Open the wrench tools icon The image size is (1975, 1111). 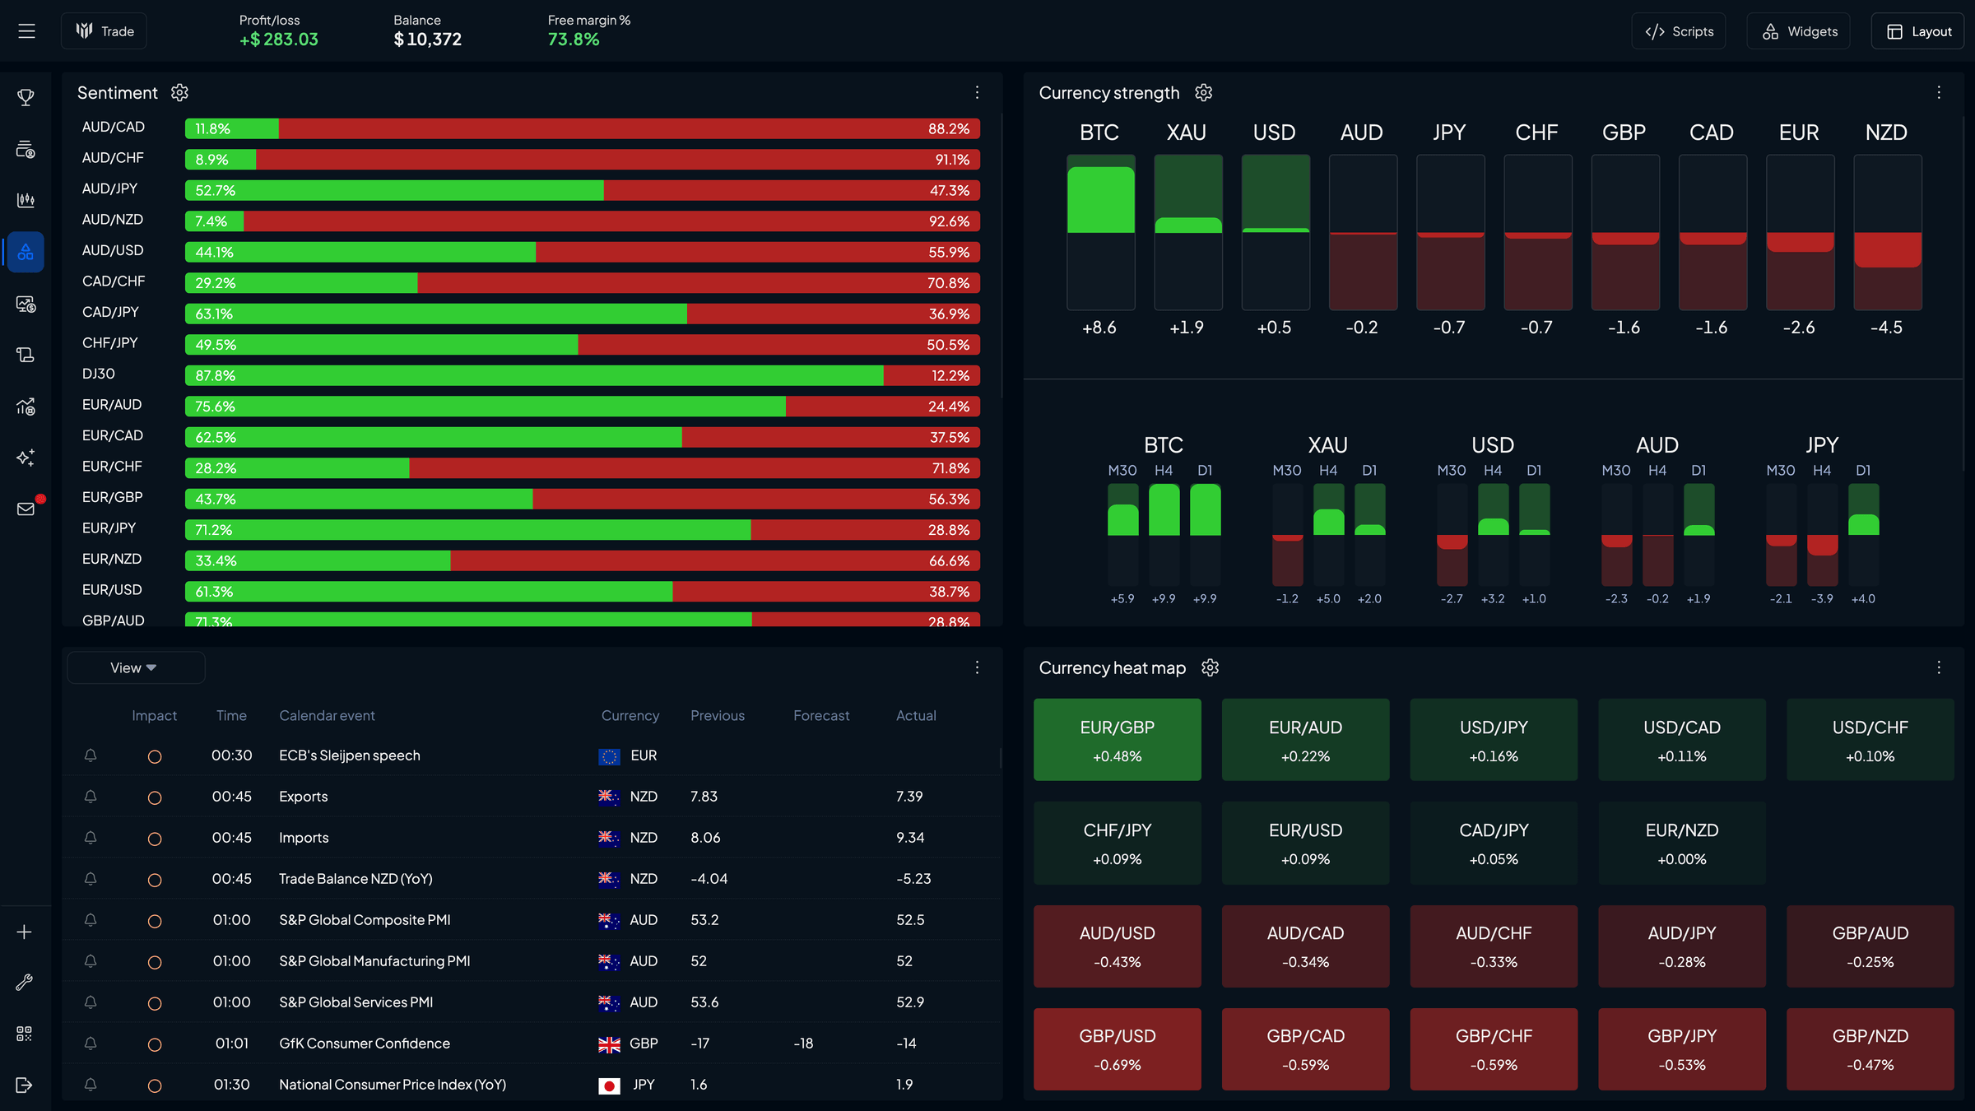coord(25,983)
